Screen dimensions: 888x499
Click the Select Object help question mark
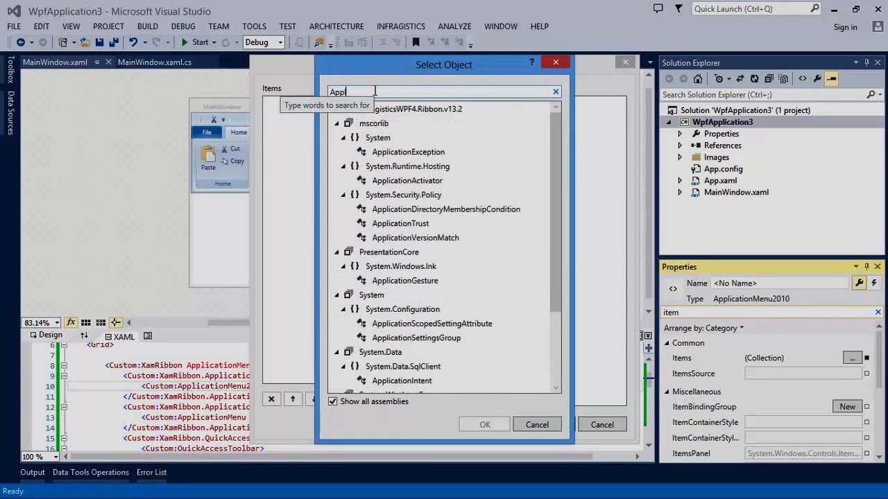[x=532, y=62]
